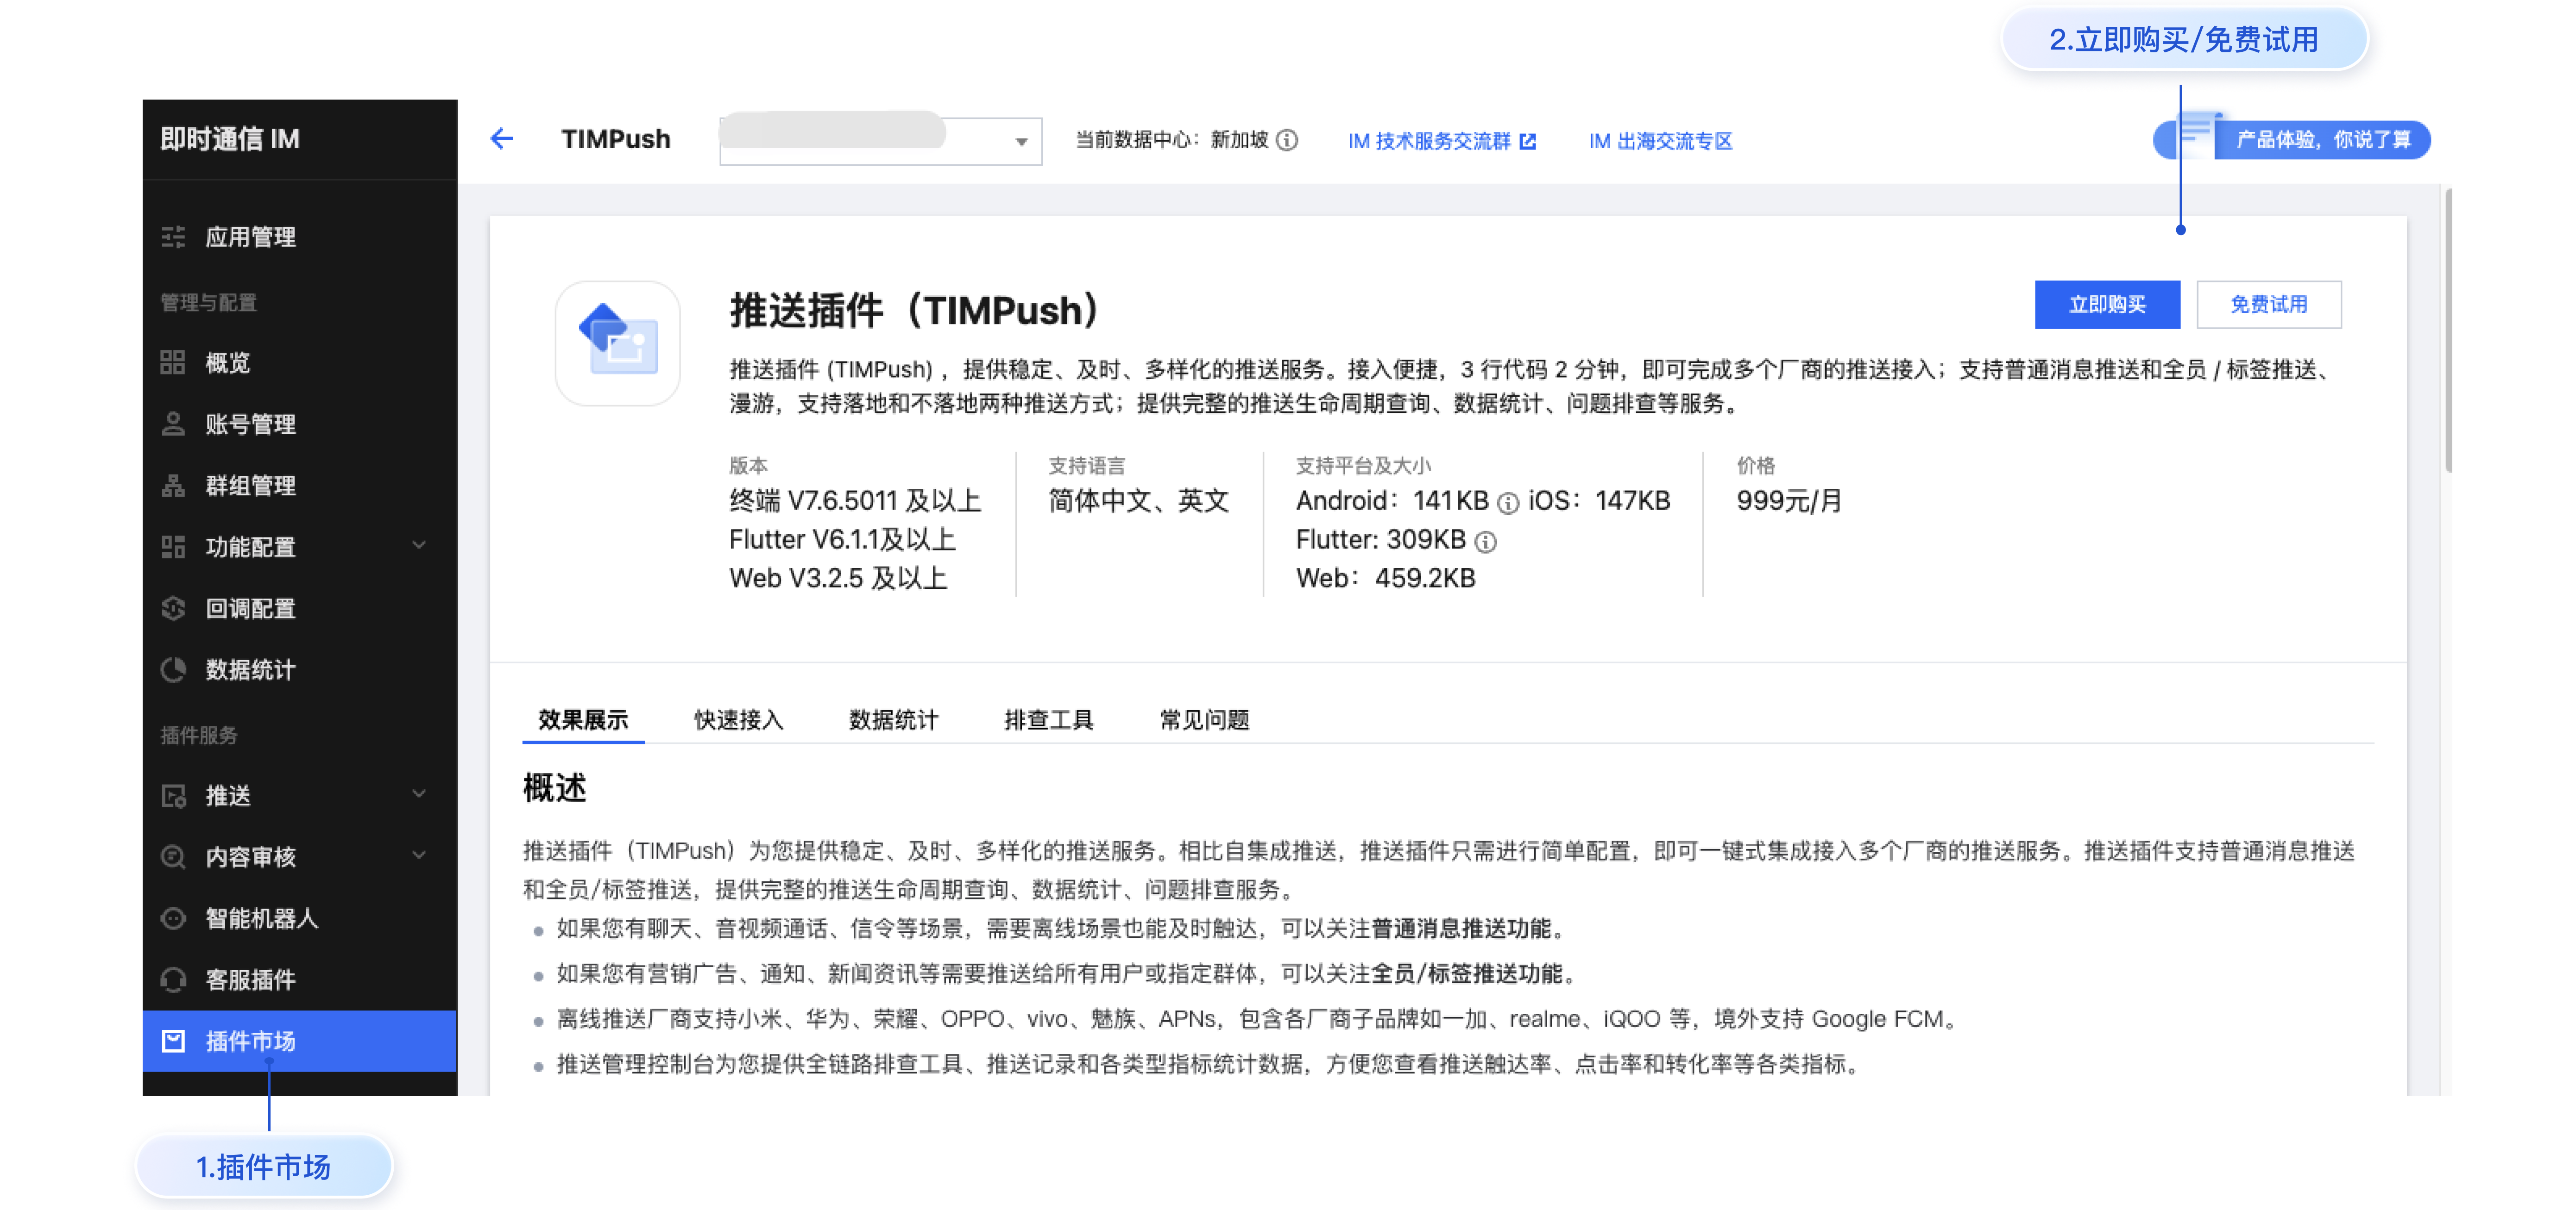Open 应用管理 from the sidebar
The image size is (2576, 1210).
(250, 237)
